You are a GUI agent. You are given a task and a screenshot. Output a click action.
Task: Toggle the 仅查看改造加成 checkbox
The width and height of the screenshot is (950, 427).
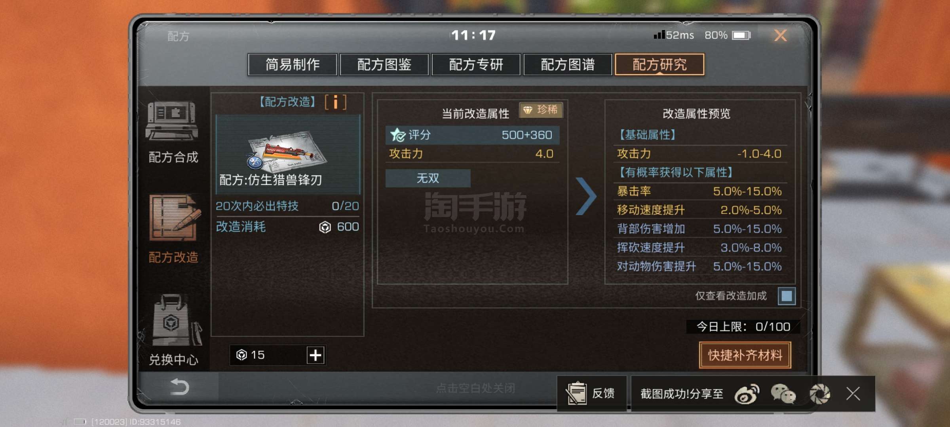(x=787, y=296)
